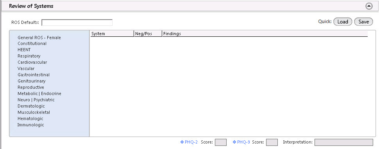Select General ROS - Female
The height and width of the screenshot is (149, 379).
pyautogui.click(x=39, y=38)
